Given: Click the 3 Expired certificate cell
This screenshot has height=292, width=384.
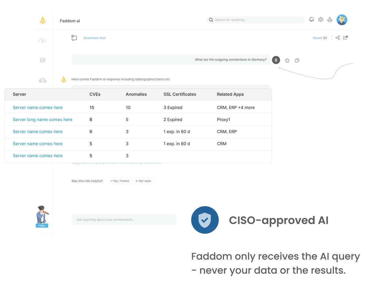Looking at the screenshot, I should point(173,107).
